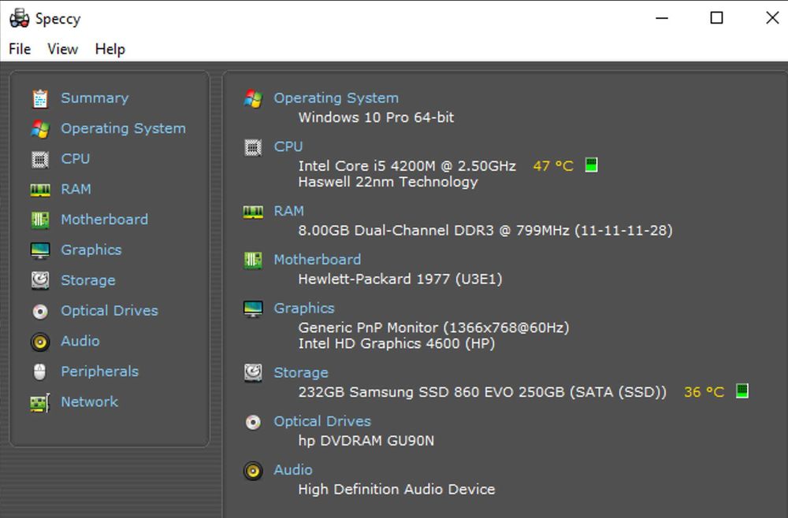Screen dimensions: 788x518
Task: Minimize the Speccy window
Action: [x=662, y=18]
